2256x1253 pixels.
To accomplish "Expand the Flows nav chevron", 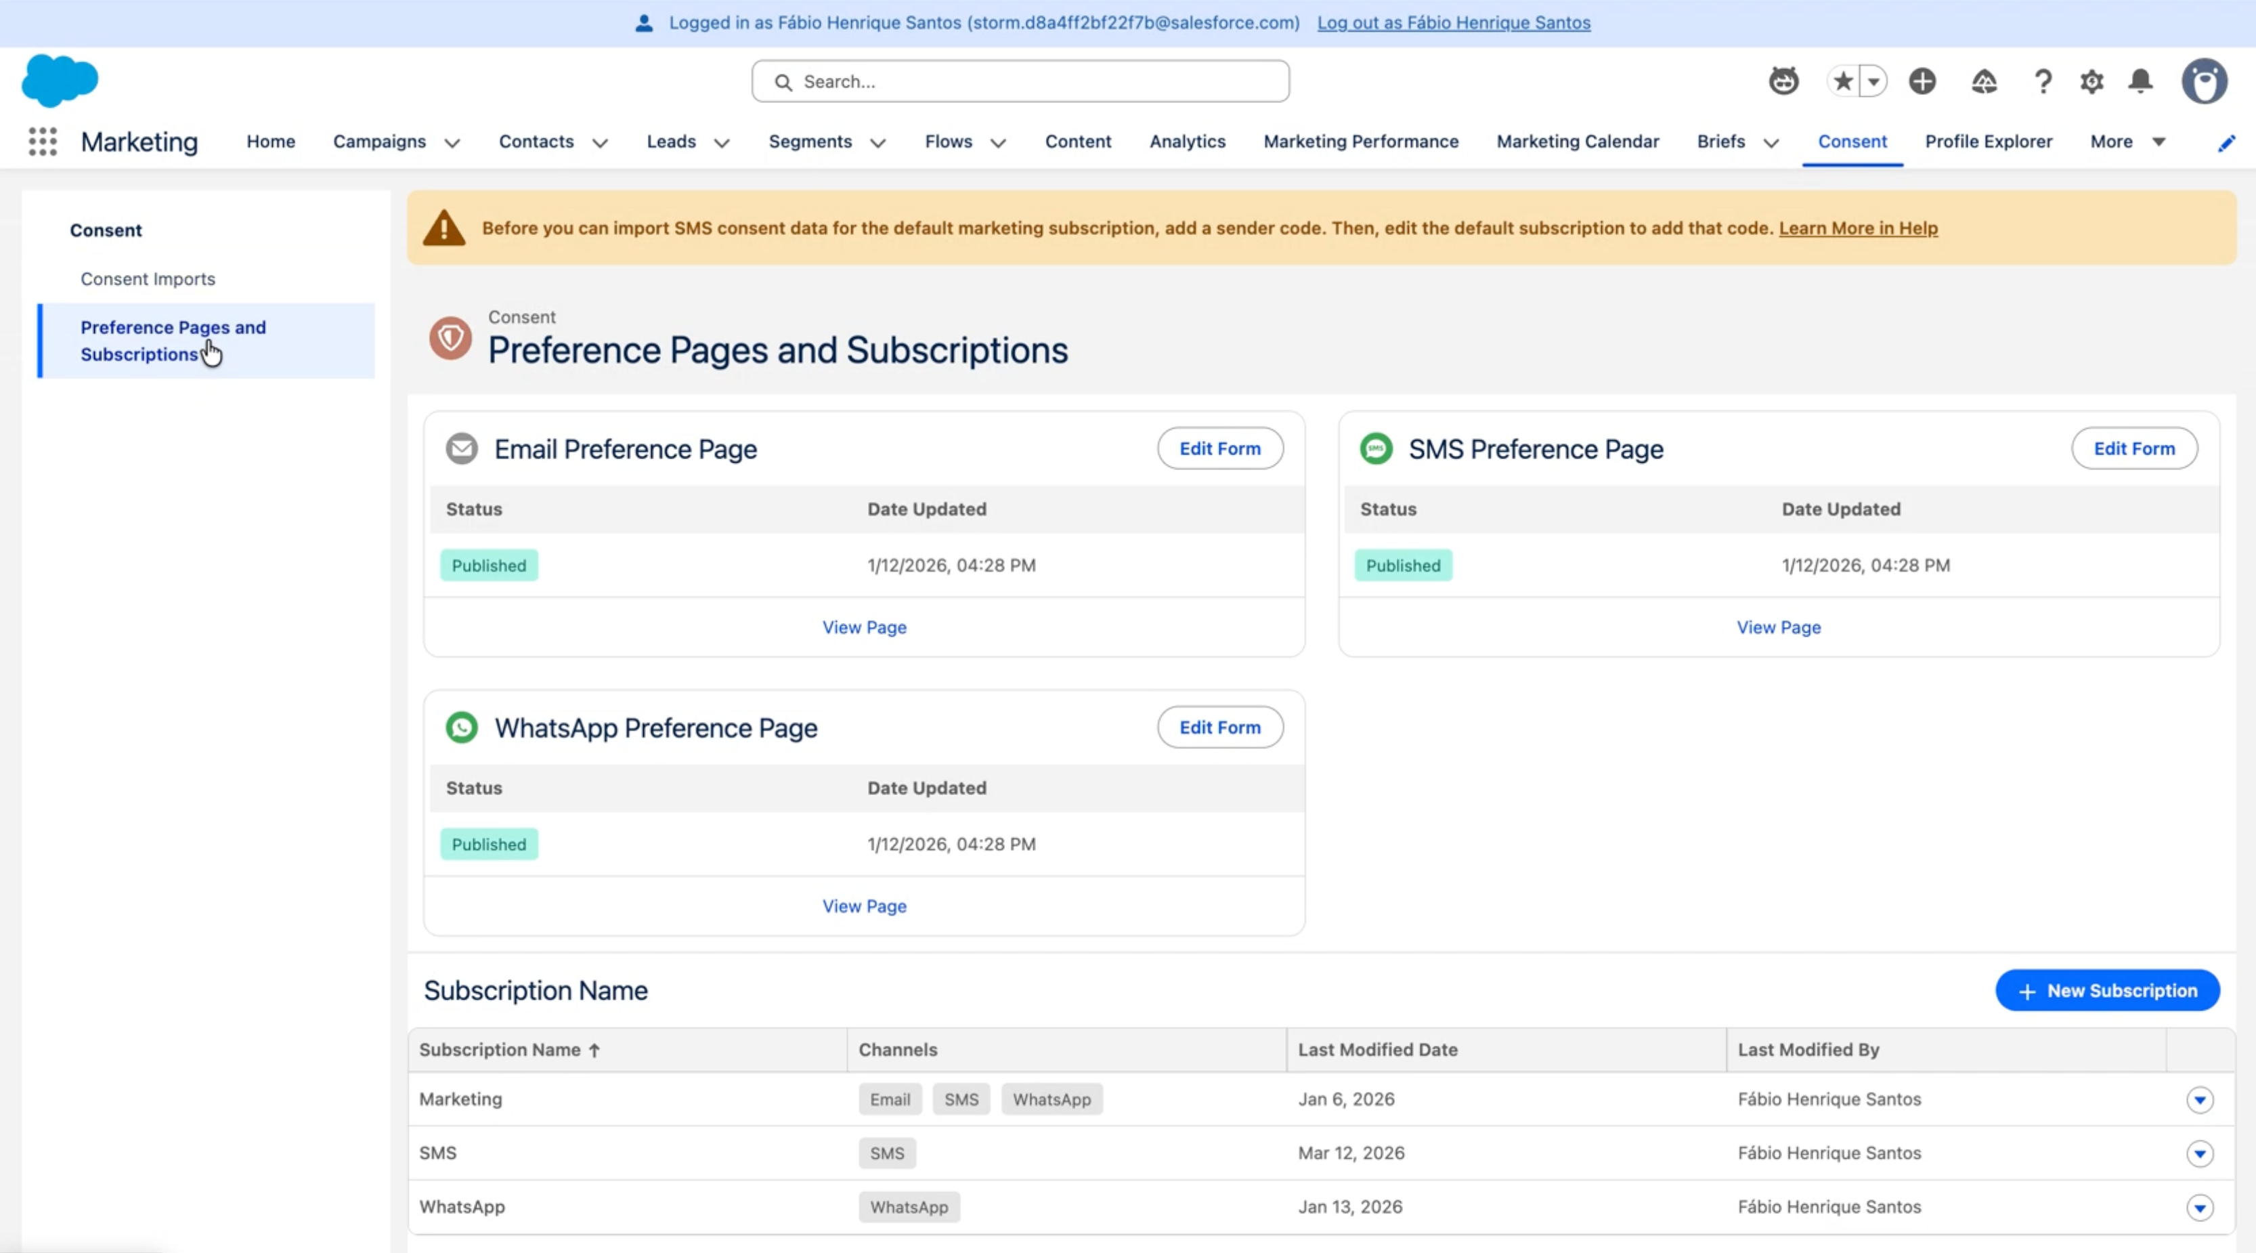I will click(997, 143).
